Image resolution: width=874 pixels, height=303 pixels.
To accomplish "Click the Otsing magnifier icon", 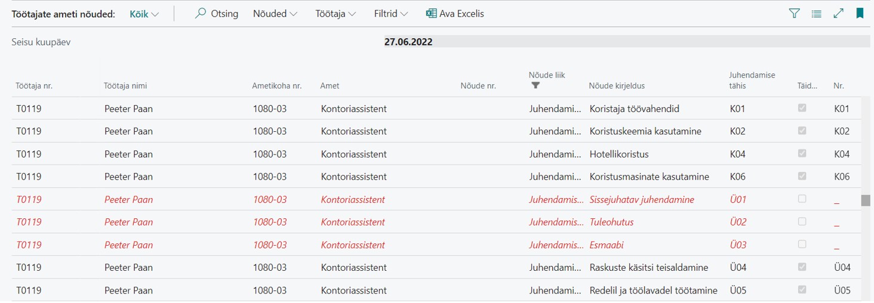I will pyautogui.click(x=201, y=13).
